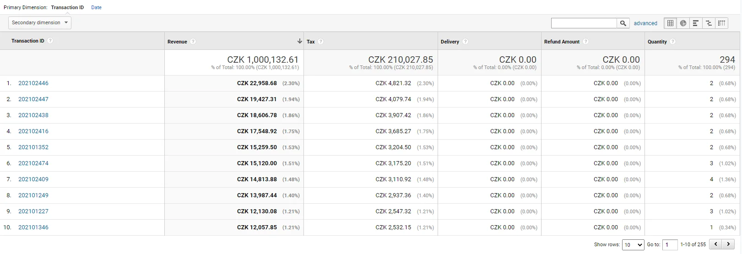
Task: Switch to the Data table view icon
Action: (671, 23)
